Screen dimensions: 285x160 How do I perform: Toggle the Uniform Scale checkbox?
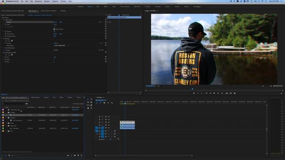[x=54, y=29]
